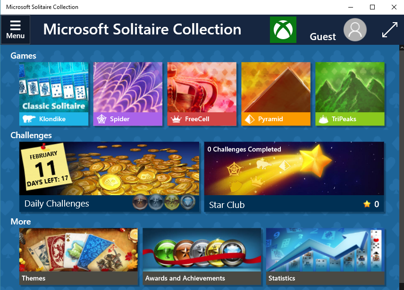Click the Star Club gold star counter
The height and width of the screenshot is (290, 404).
(371, 204)
